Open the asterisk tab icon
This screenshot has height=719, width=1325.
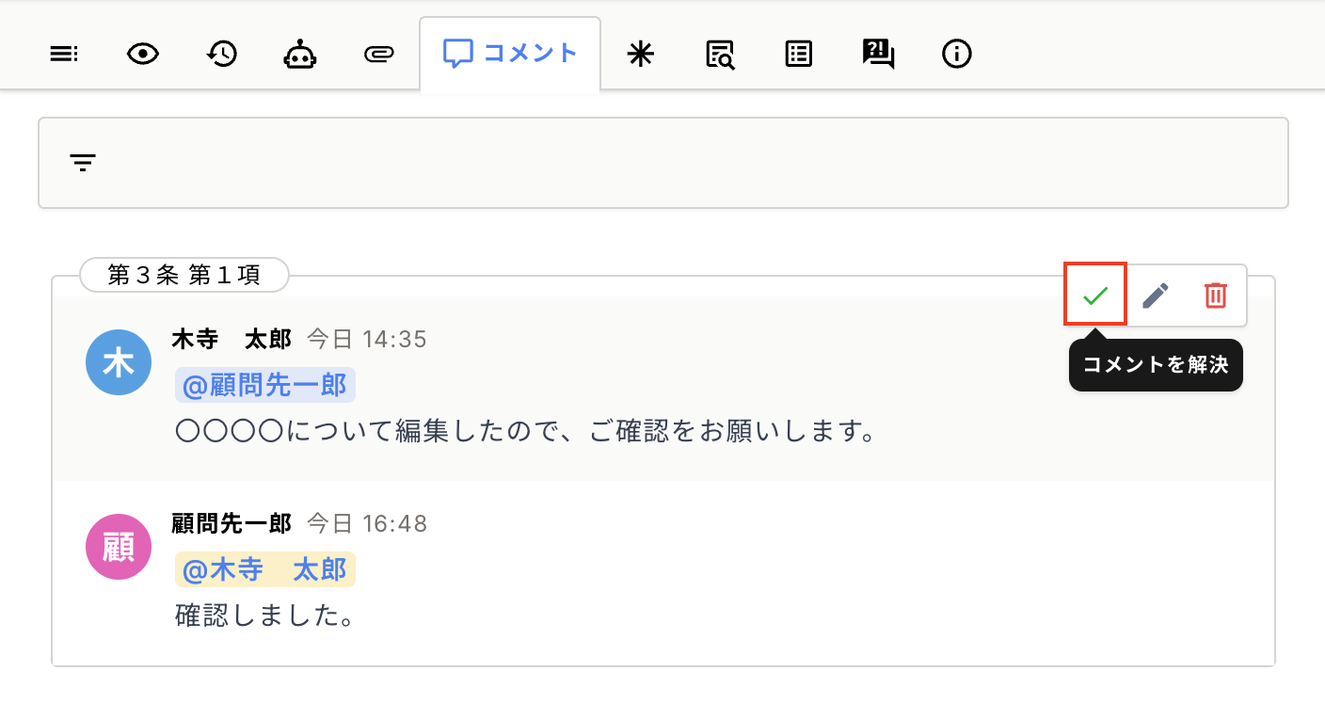pos(640,55)
